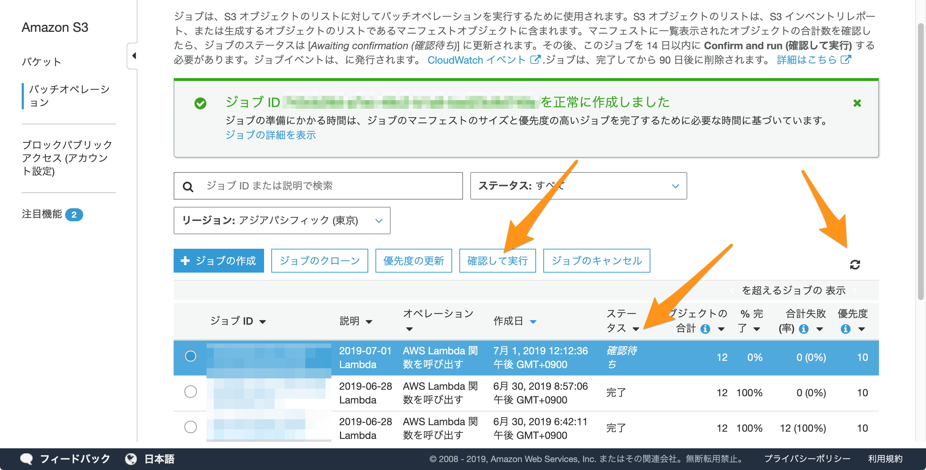
Task: Click the フィードバック footer link
Action: pyautogui.click(x=75, y=459)
